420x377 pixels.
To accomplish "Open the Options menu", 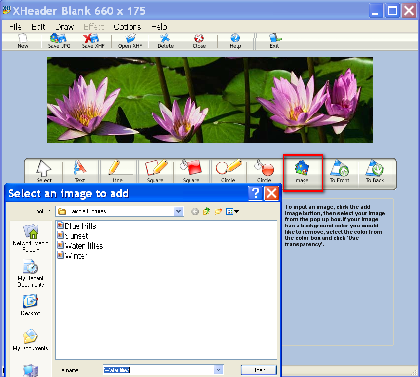I will [127, 27].
